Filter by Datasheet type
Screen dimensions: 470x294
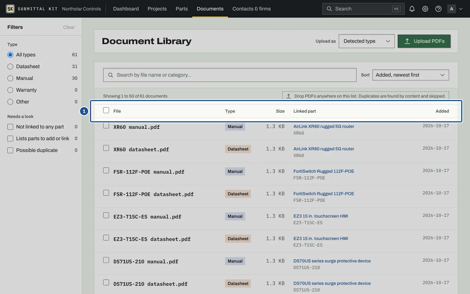(x=10, y=66)
